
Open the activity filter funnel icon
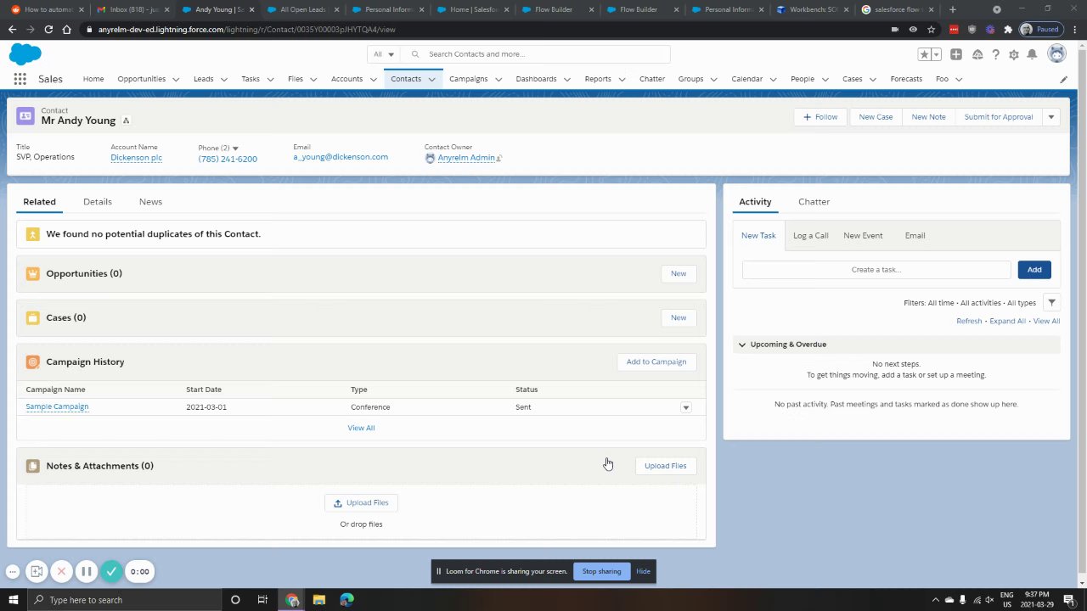[x=1051, y=303]
